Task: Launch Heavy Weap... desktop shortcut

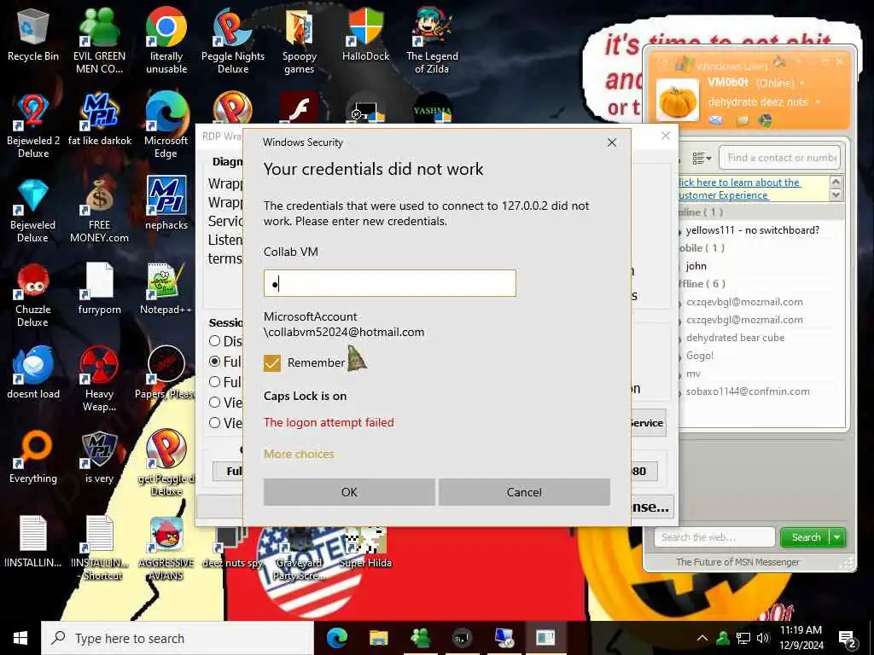Action: point(99,379)
